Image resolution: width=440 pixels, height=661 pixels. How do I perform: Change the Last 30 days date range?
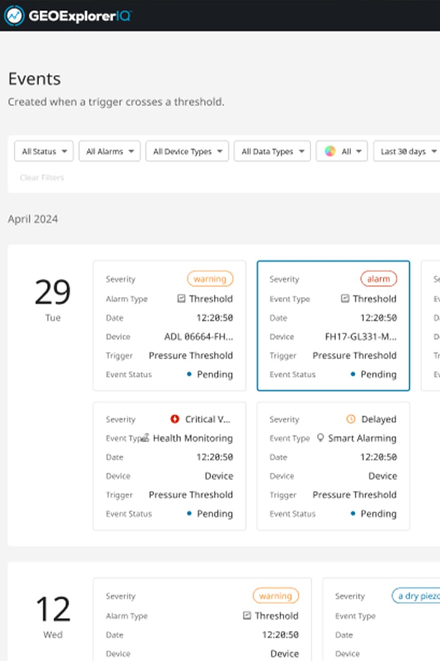coord(407,151)
